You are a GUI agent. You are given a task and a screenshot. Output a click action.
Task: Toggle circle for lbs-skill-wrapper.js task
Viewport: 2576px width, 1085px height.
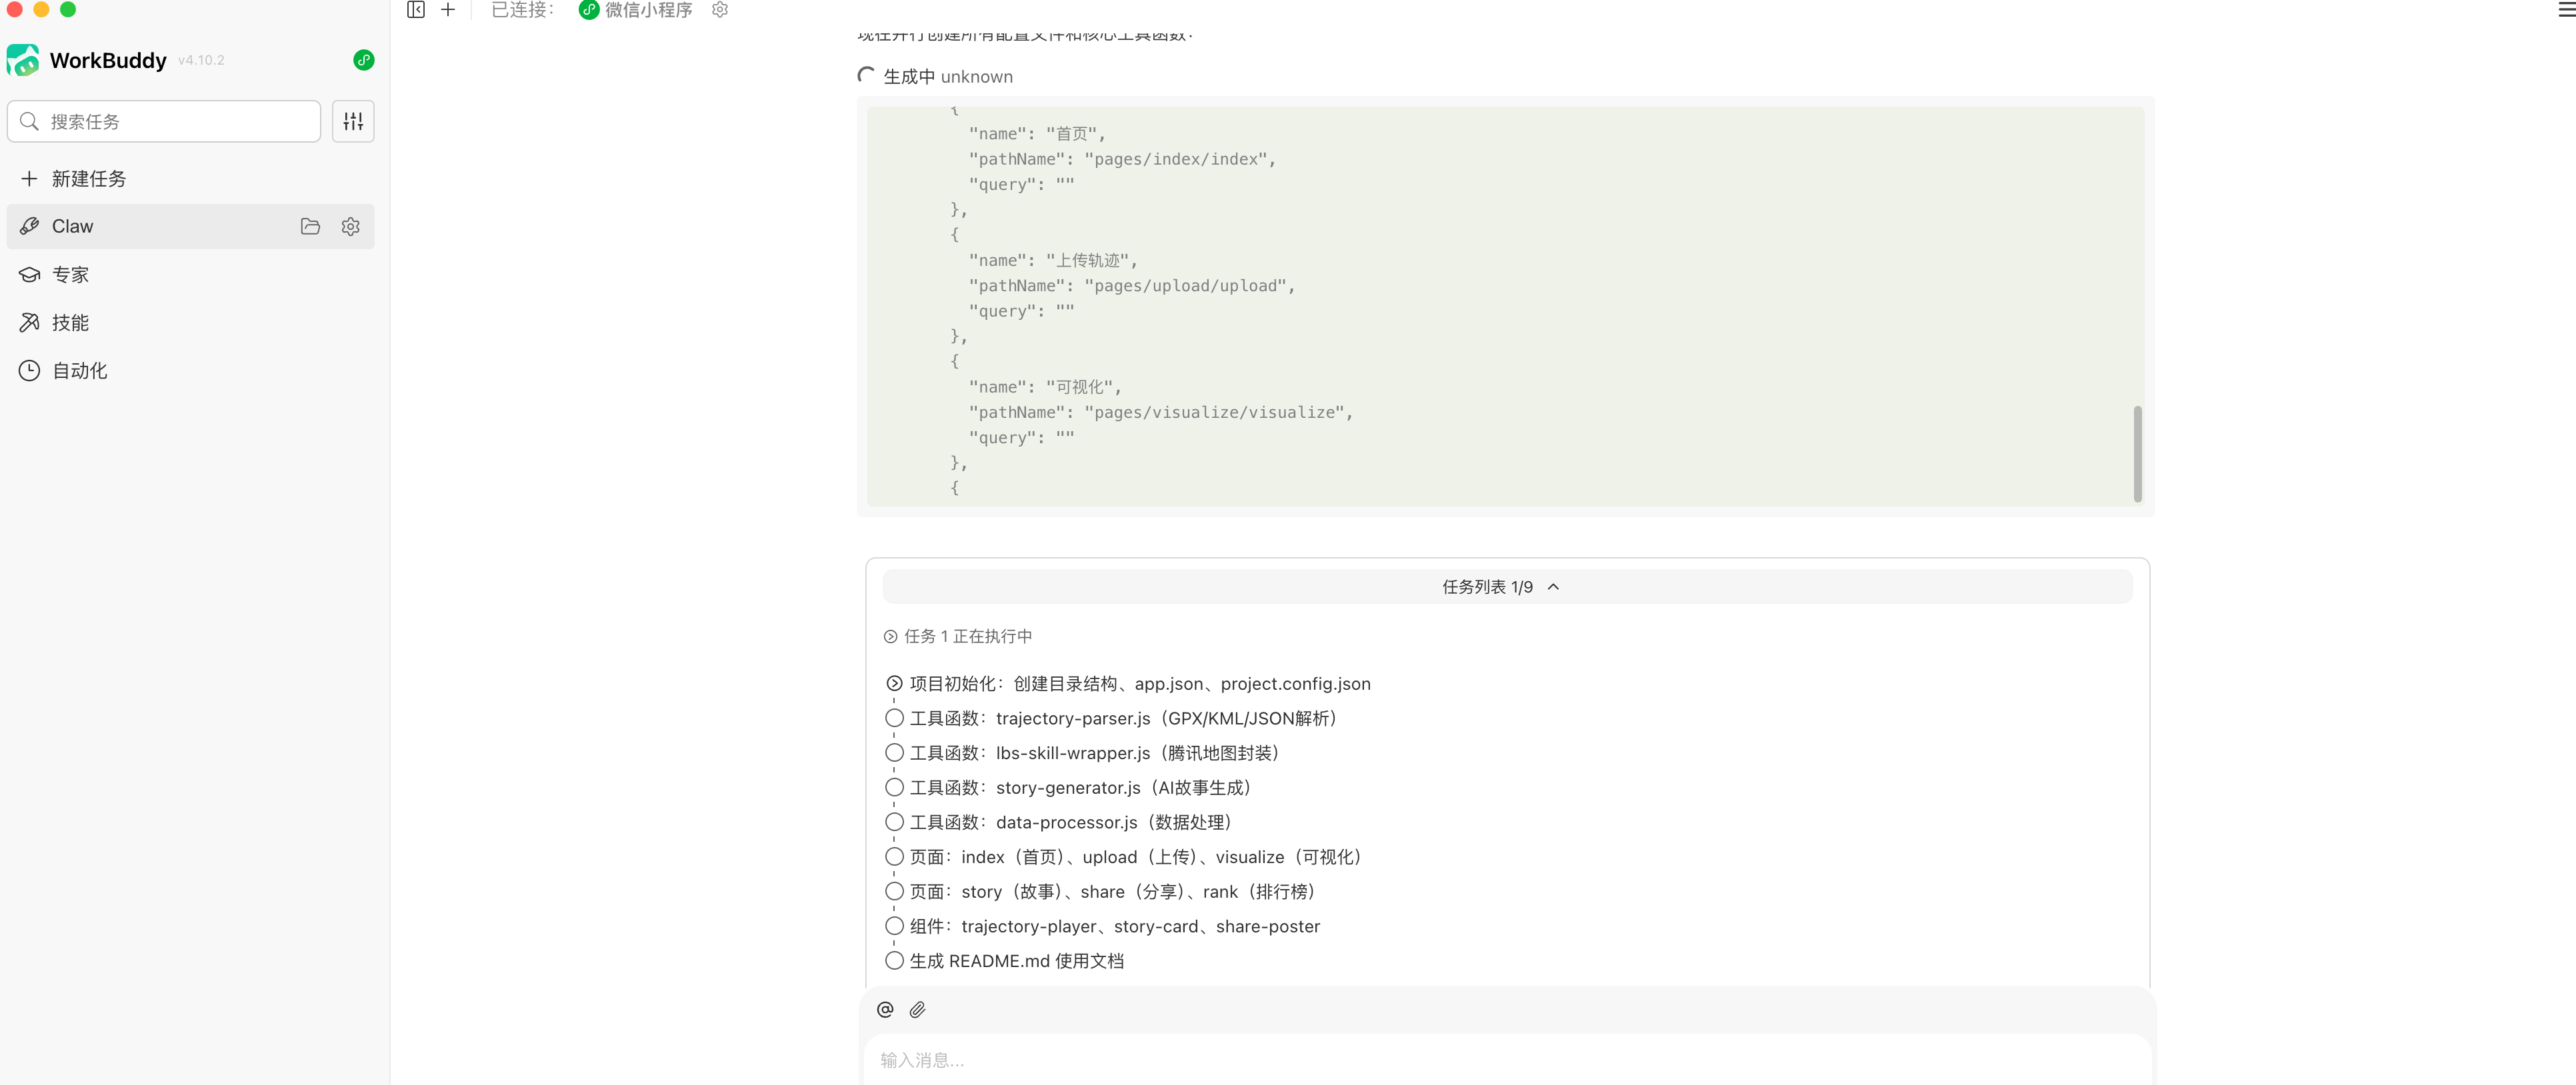(894, 753)
